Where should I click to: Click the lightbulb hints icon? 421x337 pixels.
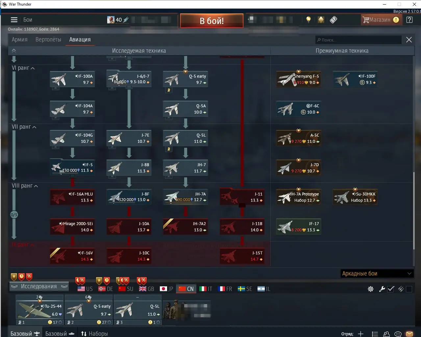pyautogui.click(x=309, y=20)
